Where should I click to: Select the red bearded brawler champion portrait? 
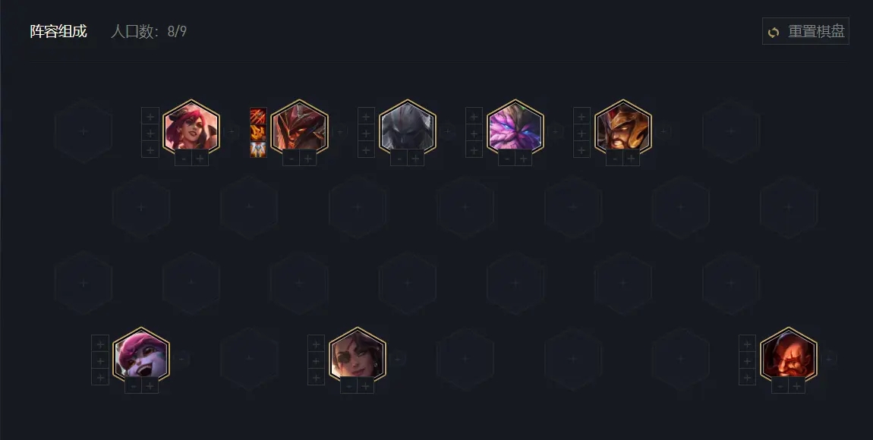point(789,355)
